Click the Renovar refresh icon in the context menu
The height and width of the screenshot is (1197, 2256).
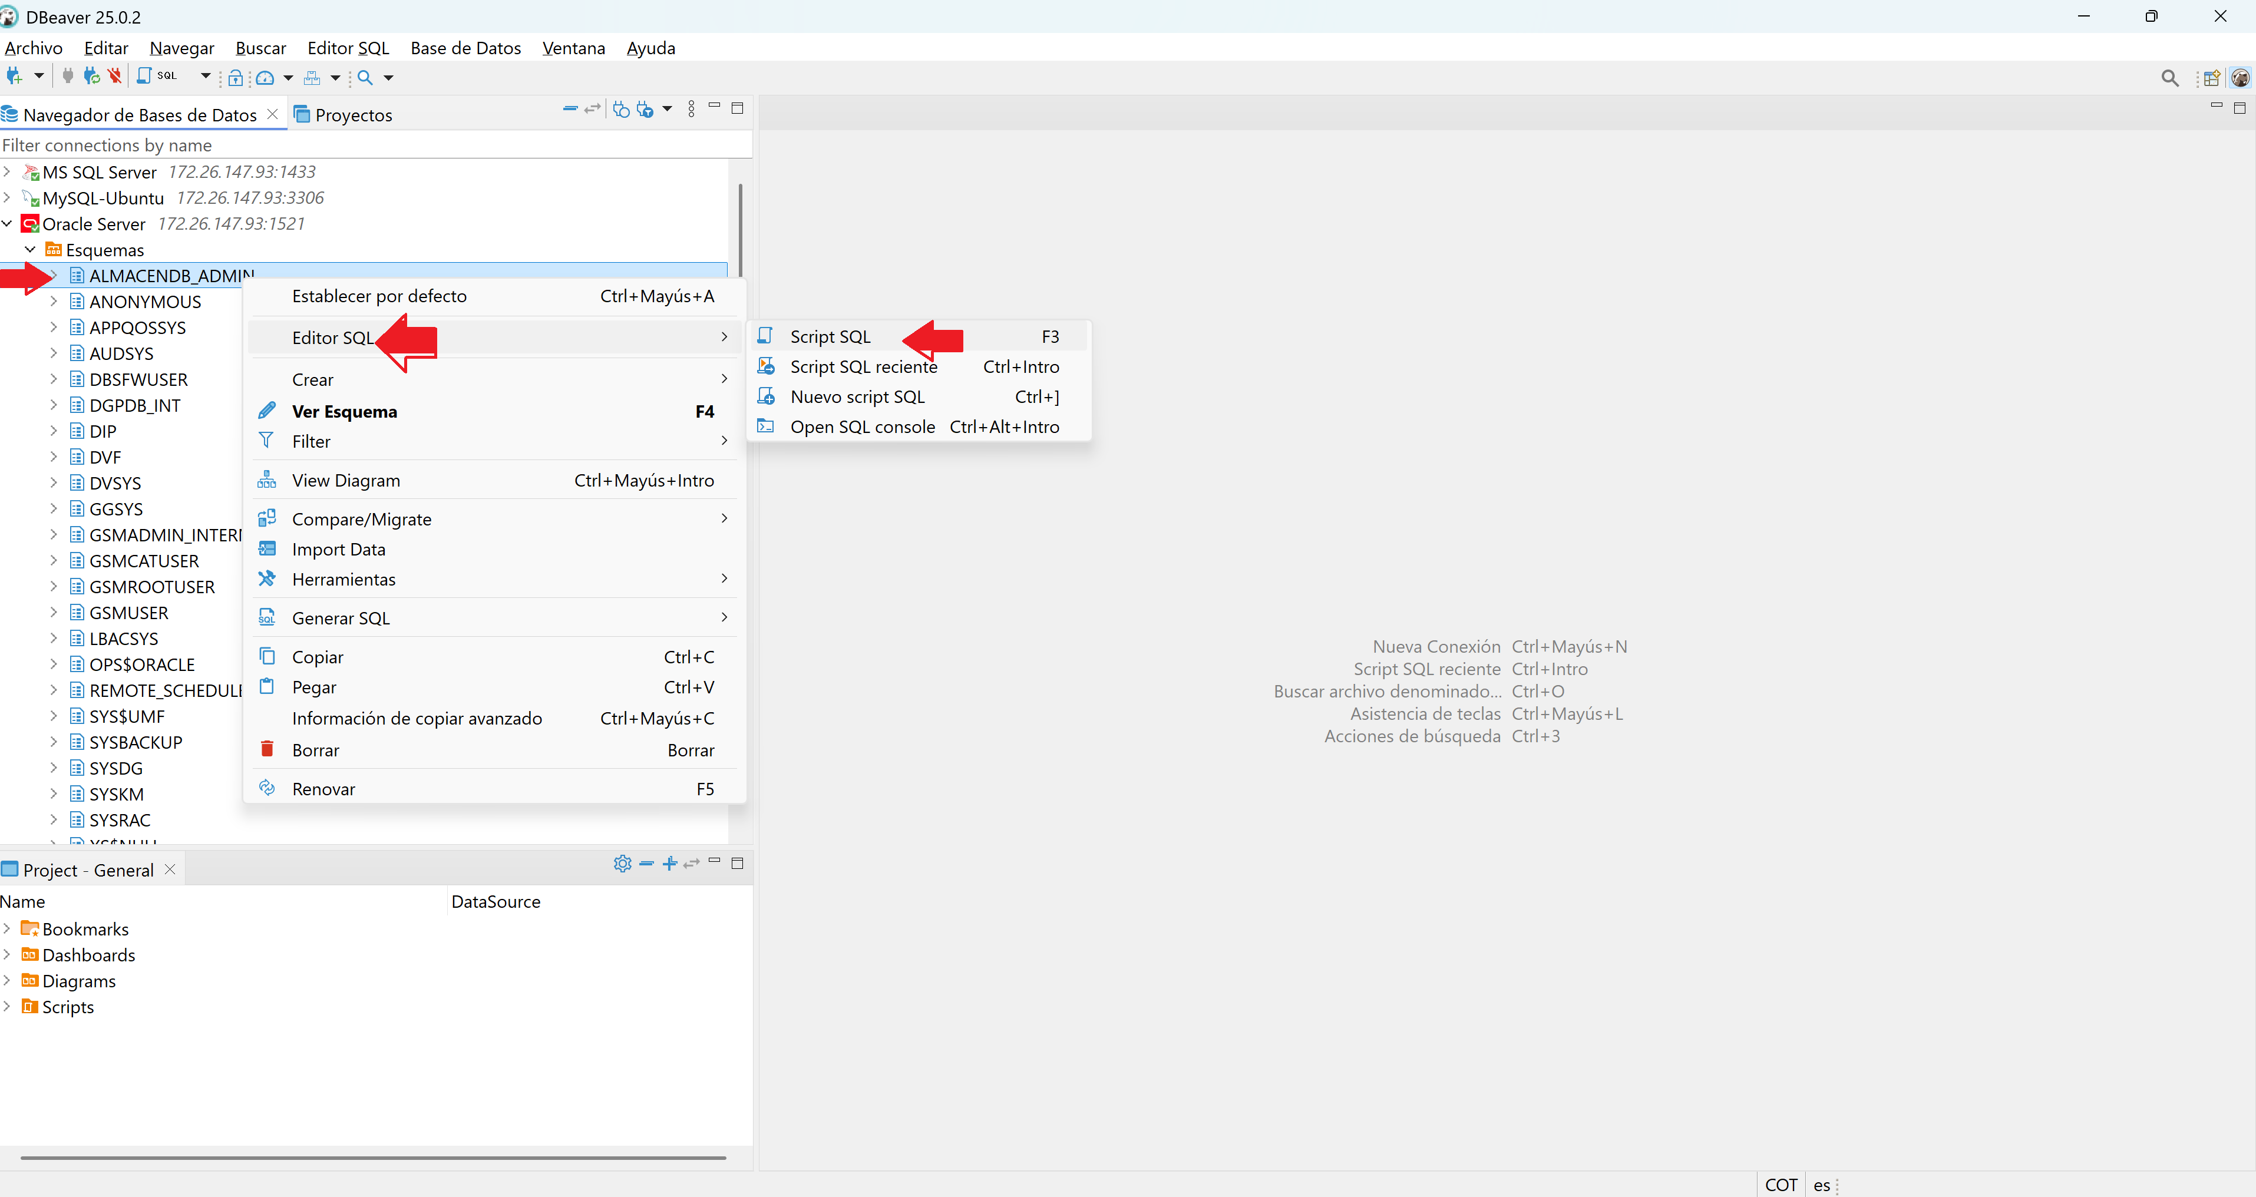267,787
